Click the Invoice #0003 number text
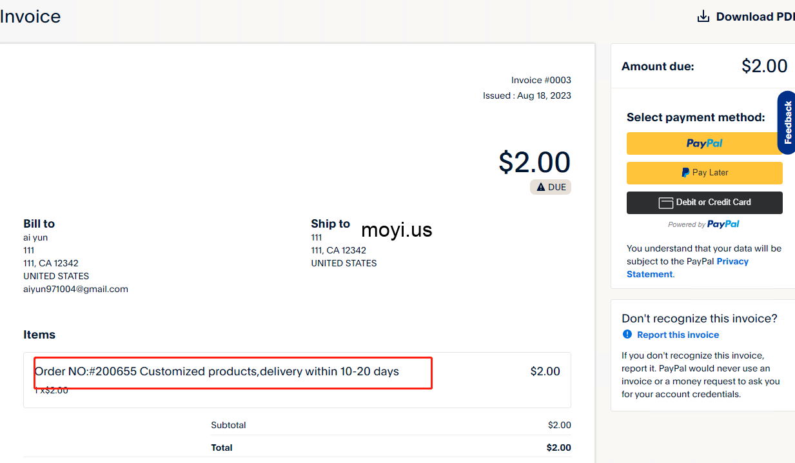 point(541,80)
